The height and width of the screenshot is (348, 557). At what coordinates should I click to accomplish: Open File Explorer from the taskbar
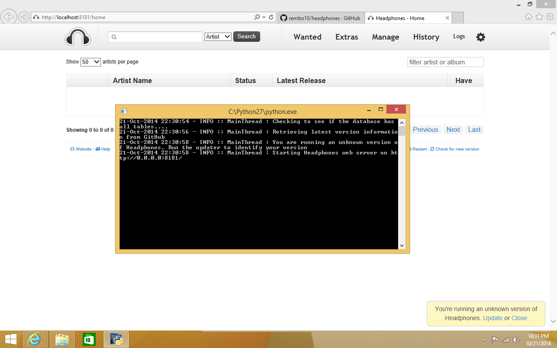click(62, 339)
